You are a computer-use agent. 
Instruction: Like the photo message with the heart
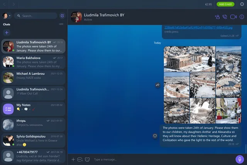click(x=155, y=136)
